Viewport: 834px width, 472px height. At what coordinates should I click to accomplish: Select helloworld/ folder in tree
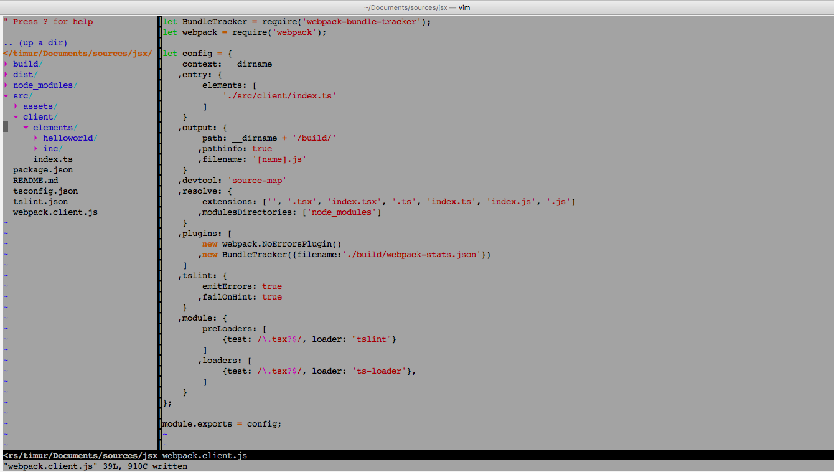click(70, 138)
